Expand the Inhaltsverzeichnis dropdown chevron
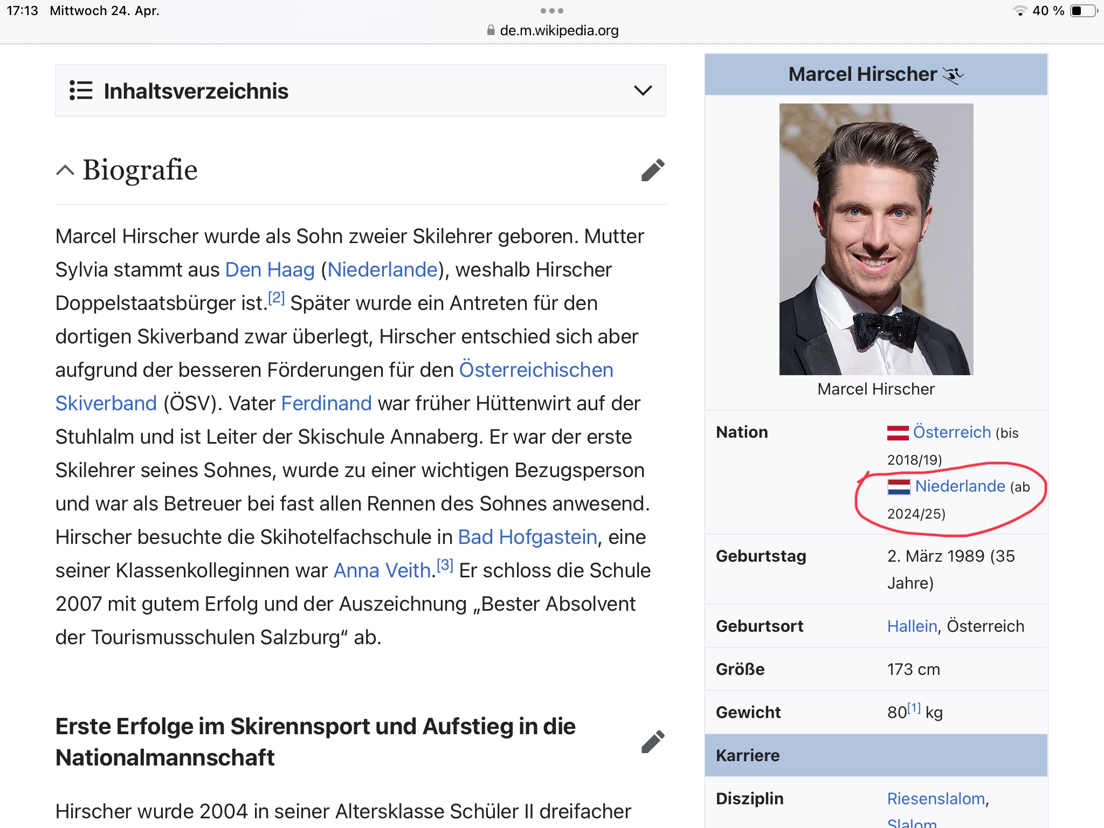The image size is (1104, 828). 643,91
